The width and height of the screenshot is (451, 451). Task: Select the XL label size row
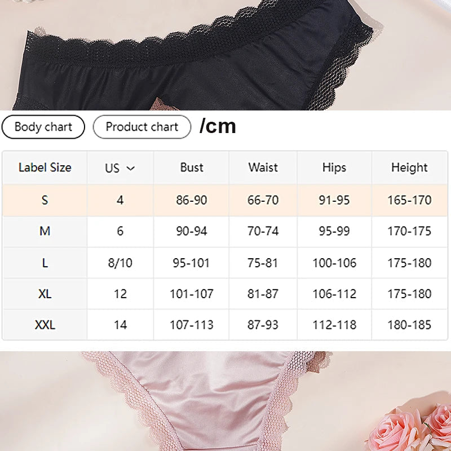click(x=225, y=294)
